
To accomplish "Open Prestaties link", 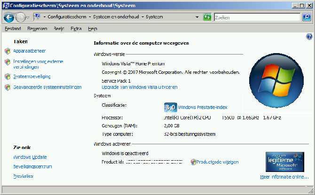I will coord(23,176).
